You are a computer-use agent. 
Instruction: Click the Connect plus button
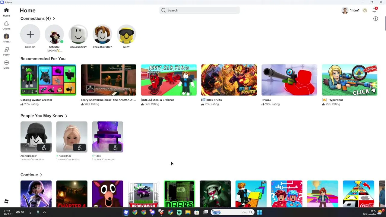(30, 34)
